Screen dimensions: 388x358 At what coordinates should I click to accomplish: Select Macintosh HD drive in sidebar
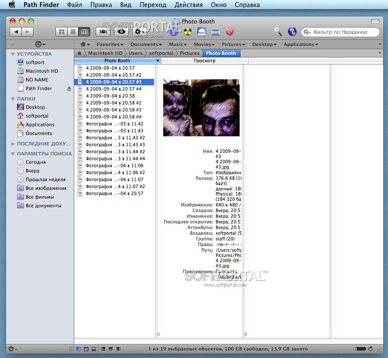click(x=41, y=71)
